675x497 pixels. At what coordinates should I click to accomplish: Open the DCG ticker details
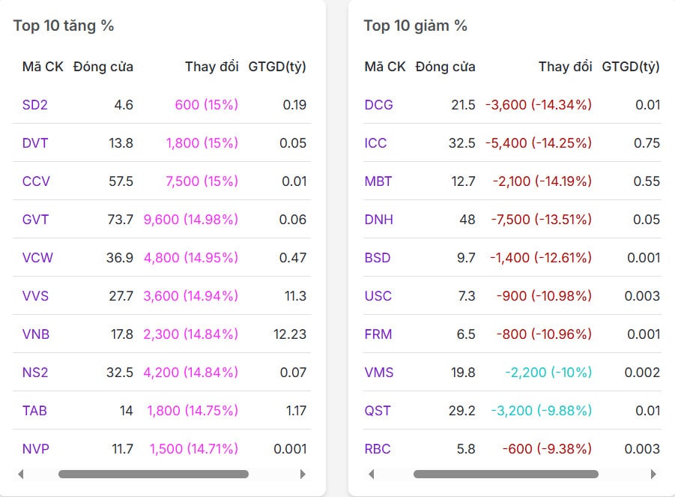tap(378, 105)
